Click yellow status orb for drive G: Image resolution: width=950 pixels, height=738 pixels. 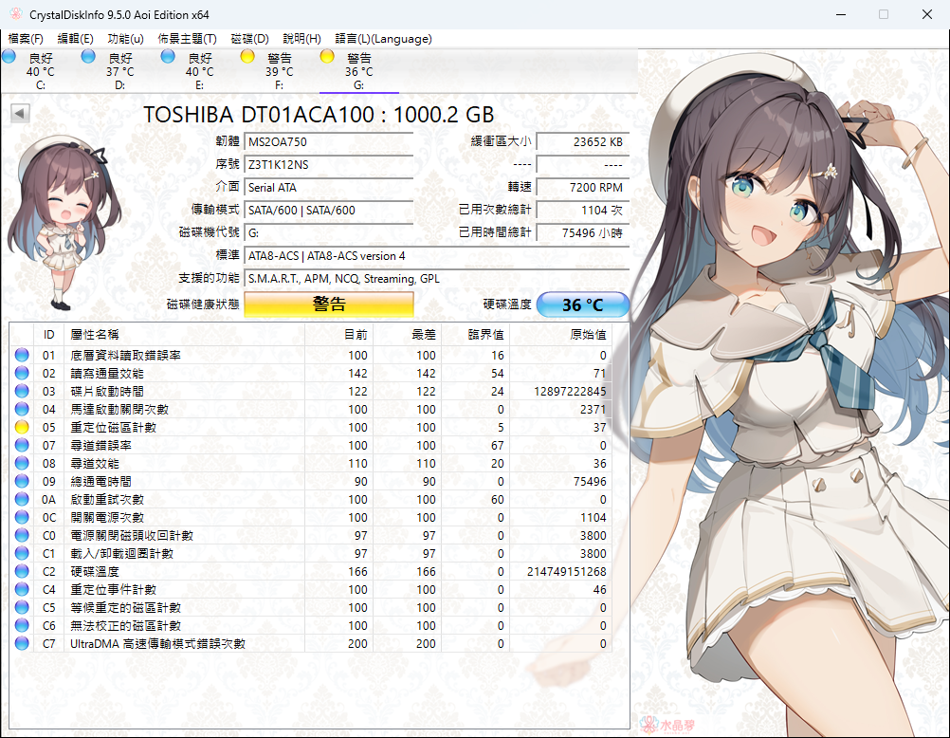coord(327,56)
